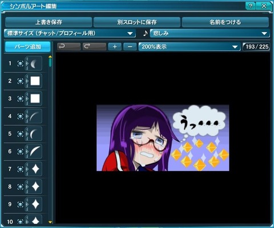Screen dimensions: 274x228
Task: Open help with the question mark button
Action: [251, 6]
